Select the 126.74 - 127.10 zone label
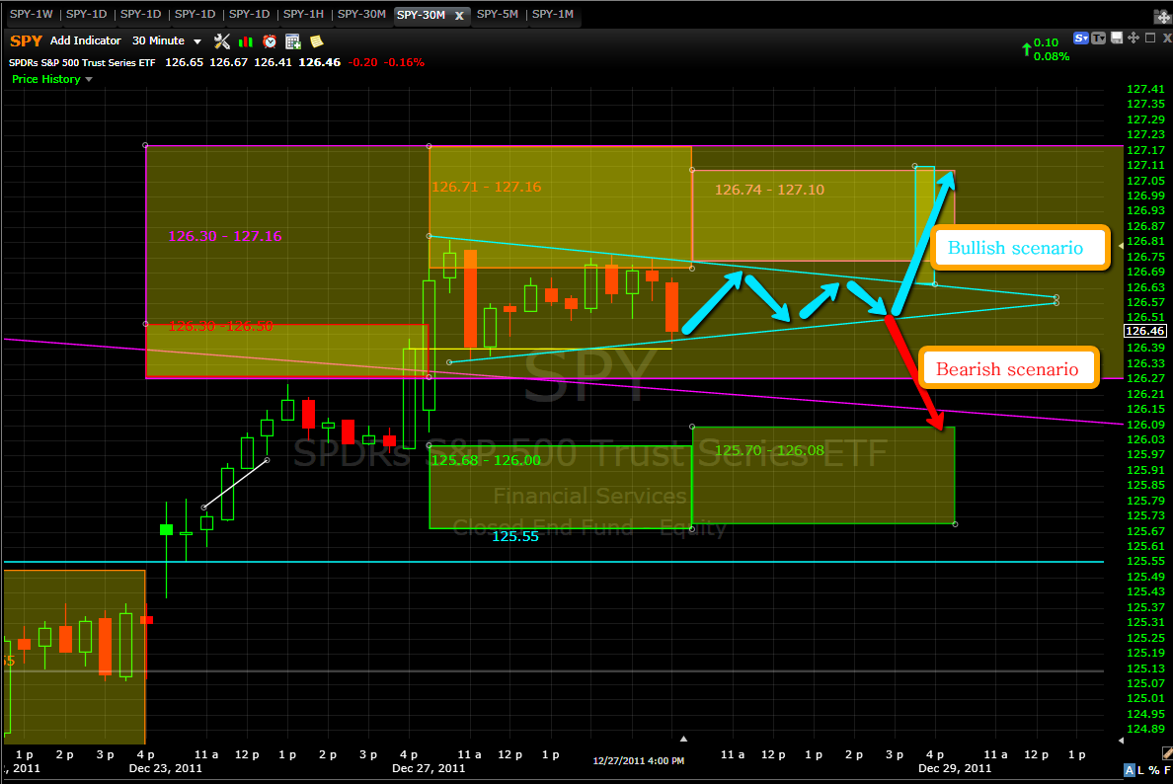Viewport: 1173px width, 784px height. (770, 190)
